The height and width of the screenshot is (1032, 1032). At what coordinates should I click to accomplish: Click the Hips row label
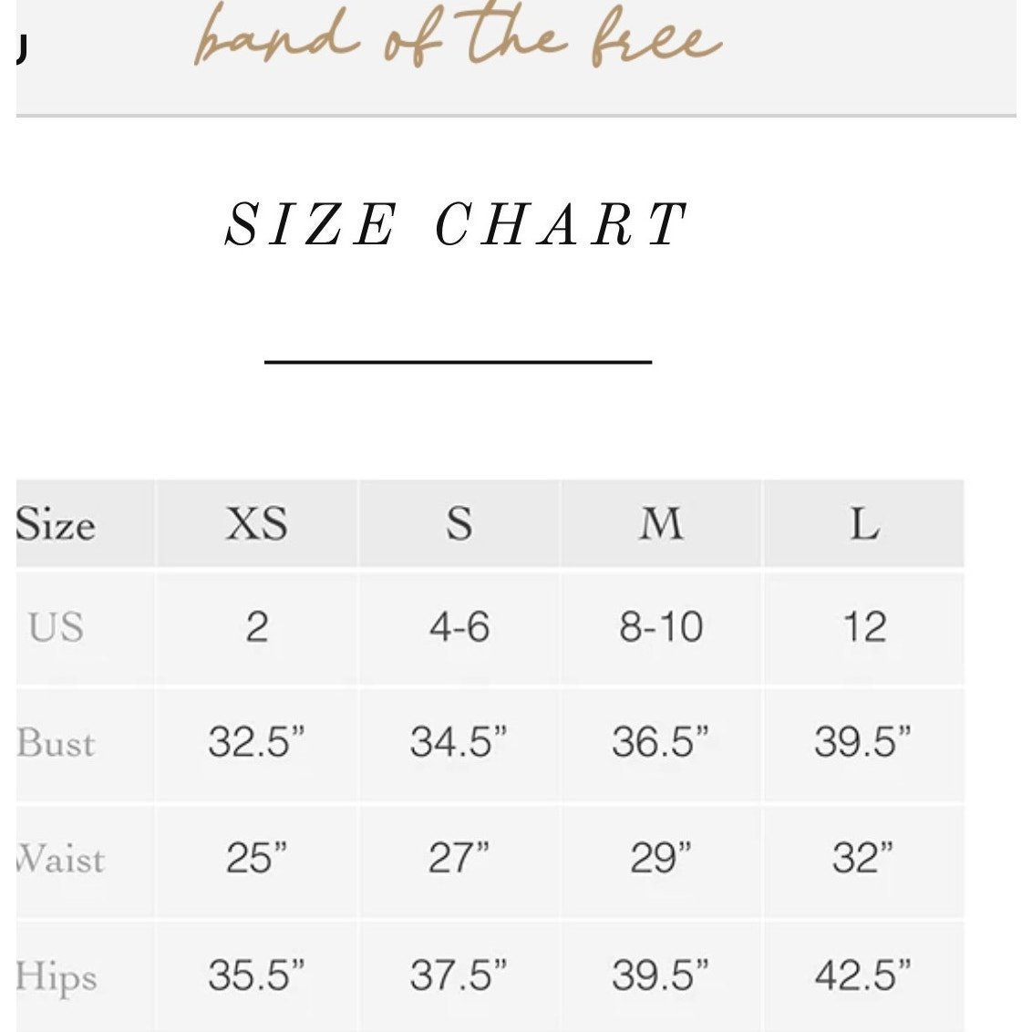(57, 977)
